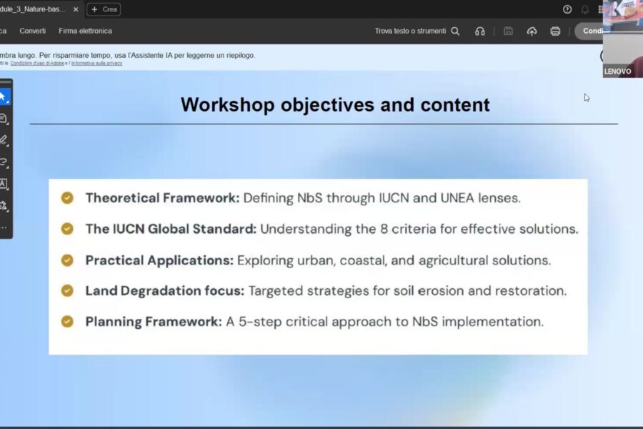Upload file with cloud arrow icon
The image size is (643, 429).
[x=532, y=31]
